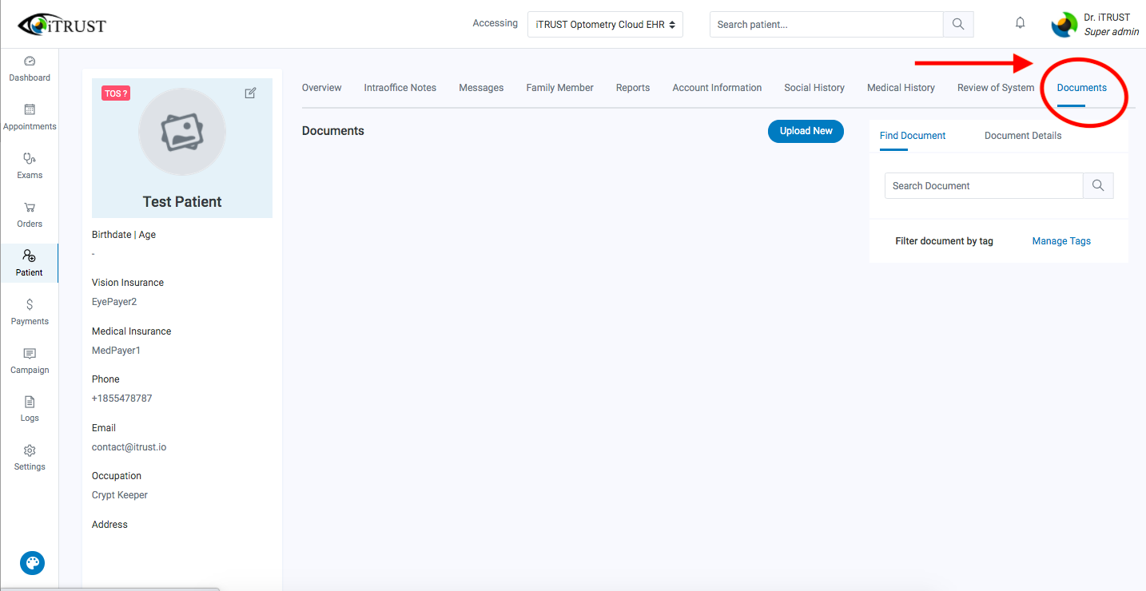Open the Dashboard from the sidebar
Screen dimensions: 1146x591
[29, 68]
